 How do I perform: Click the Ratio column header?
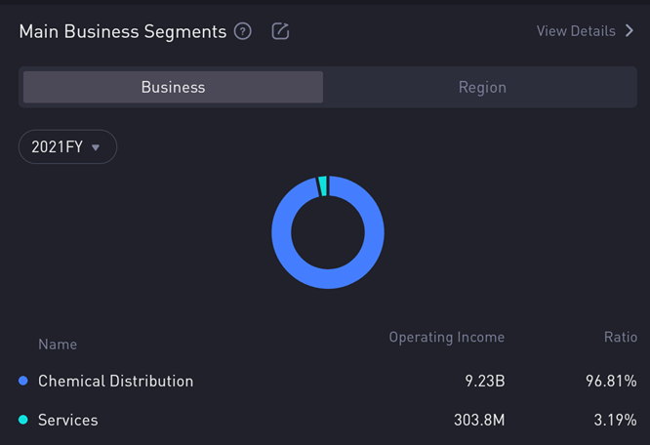point(620,337)
